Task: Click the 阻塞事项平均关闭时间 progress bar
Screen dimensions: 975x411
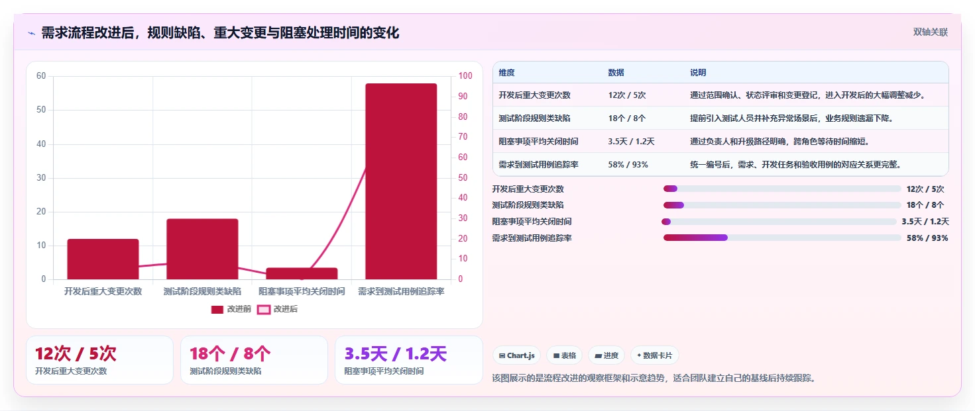Action: [x=779, y=222]
